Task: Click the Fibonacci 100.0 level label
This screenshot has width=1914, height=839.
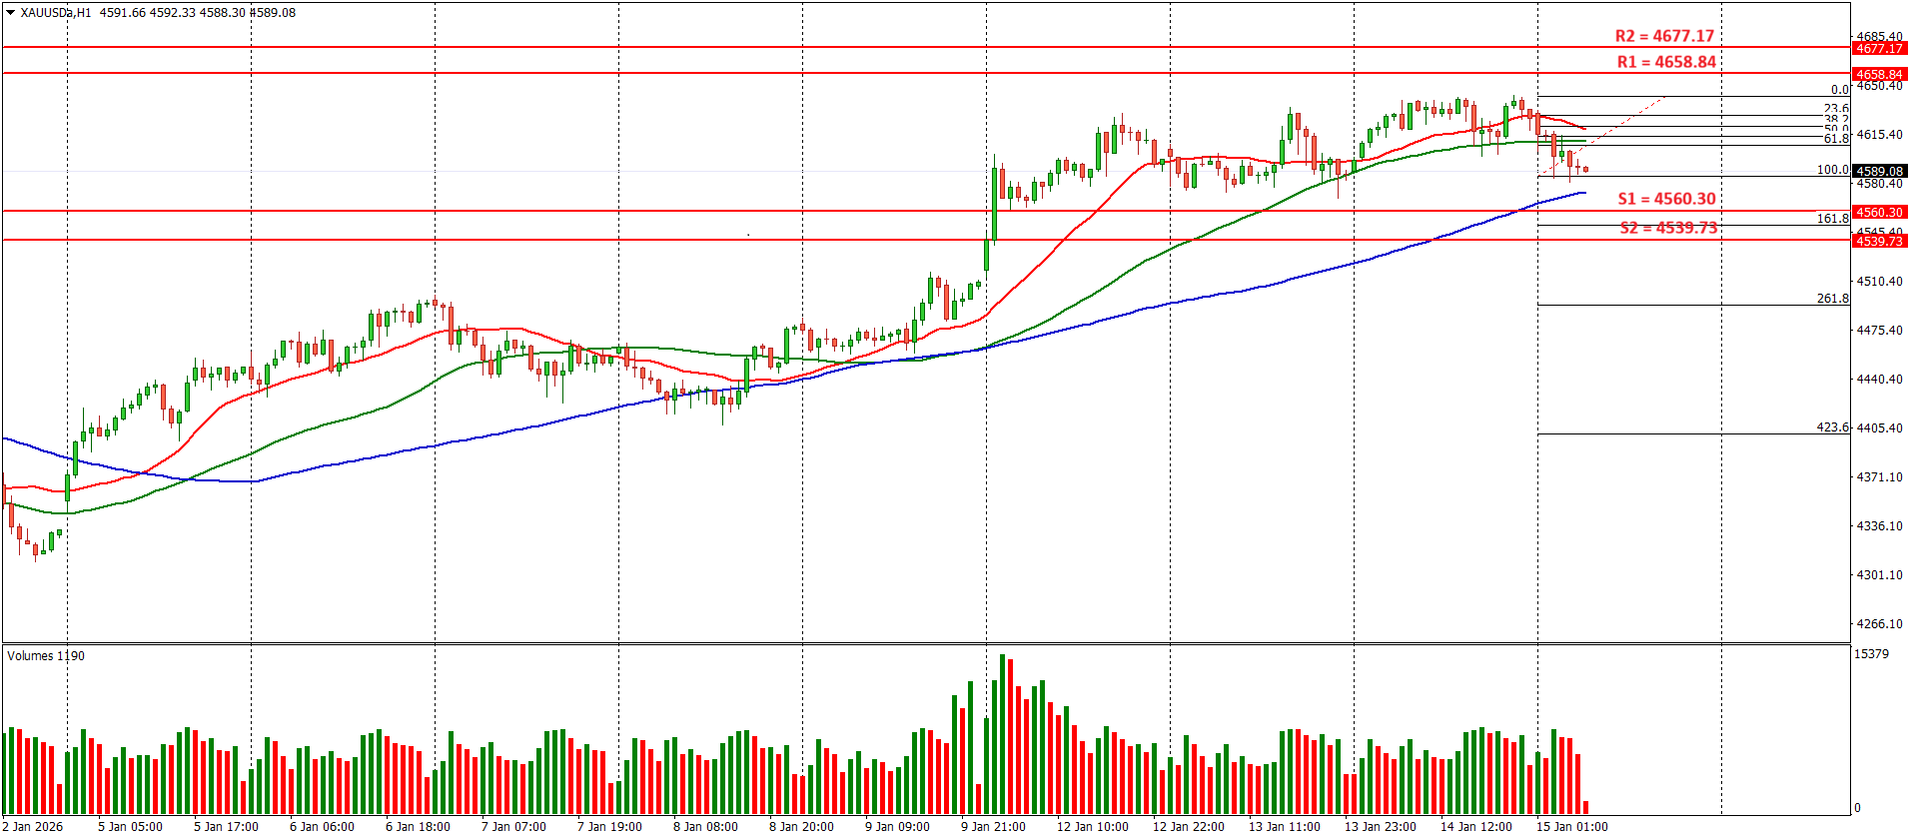Action: [x=1832, y=170]
